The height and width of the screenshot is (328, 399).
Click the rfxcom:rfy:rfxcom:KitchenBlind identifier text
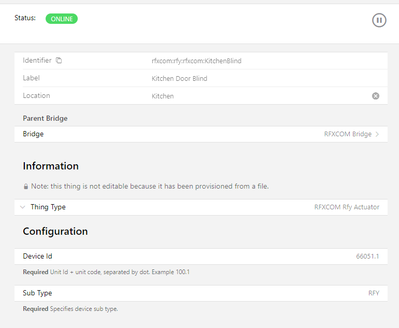pyautogui.click(x=196, y=61)
